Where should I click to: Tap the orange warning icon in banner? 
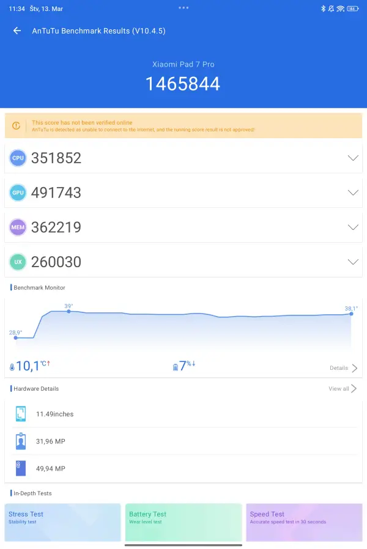[x=17, y=126]
